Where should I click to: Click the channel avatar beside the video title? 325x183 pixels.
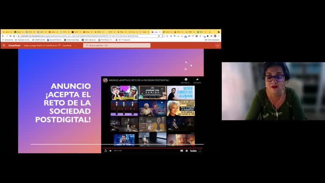(105, 80)
